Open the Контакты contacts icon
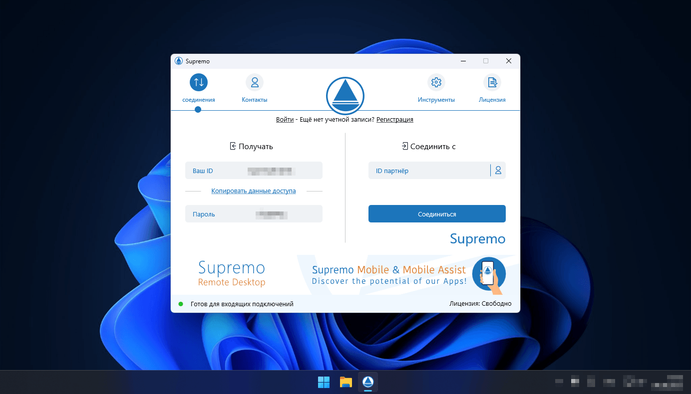691x394 pixels. (x=255, y=82)
